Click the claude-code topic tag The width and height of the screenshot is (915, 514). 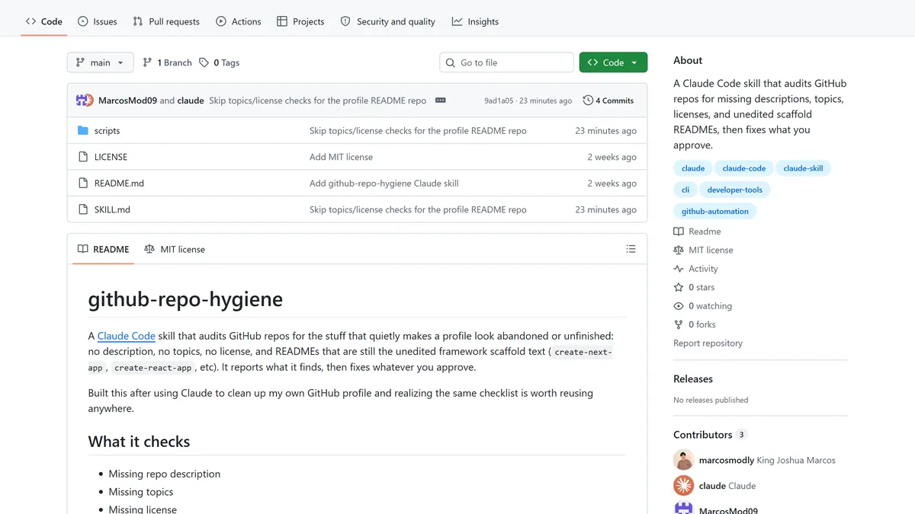pos(744,168)
